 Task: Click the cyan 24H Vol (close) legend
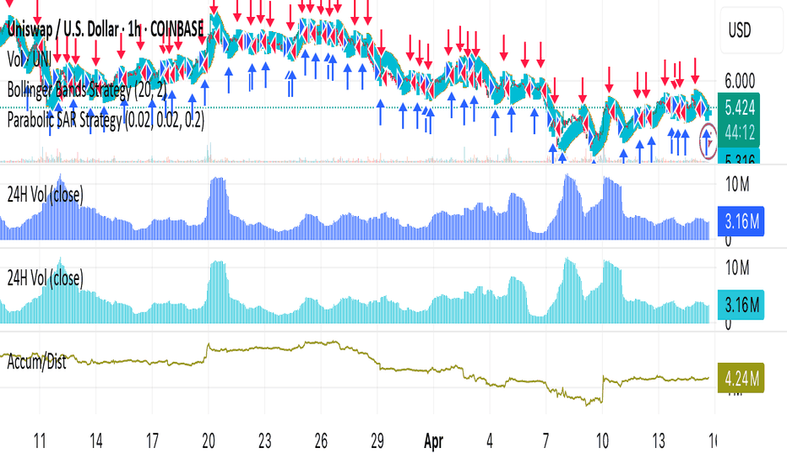pos(45,278)
